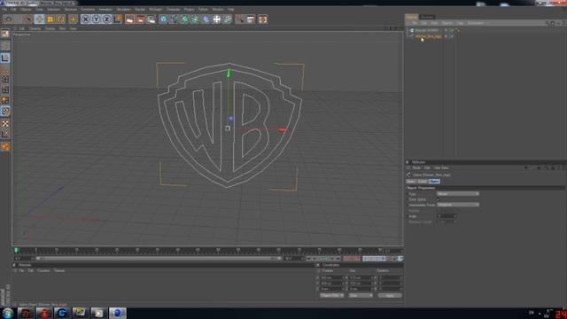567x319 pixels.
Task: Open the viewport Display menu
Action: pos(50,28)
